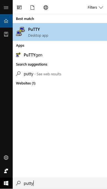Open the Filters dropdown label

point(92,8)
